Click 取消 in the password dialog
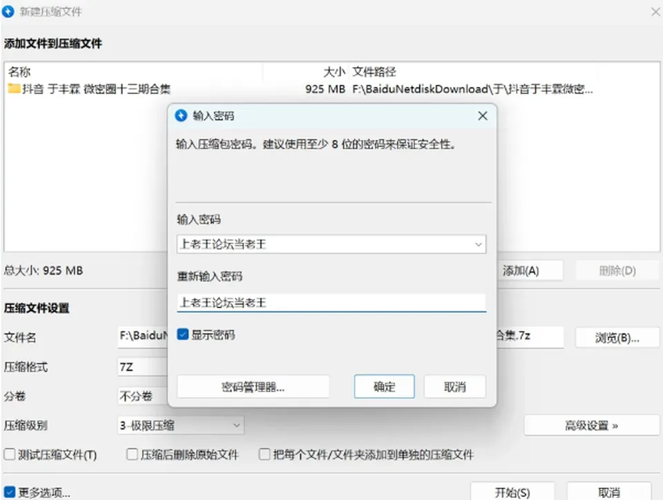663x500 pixels. (454, 386)
